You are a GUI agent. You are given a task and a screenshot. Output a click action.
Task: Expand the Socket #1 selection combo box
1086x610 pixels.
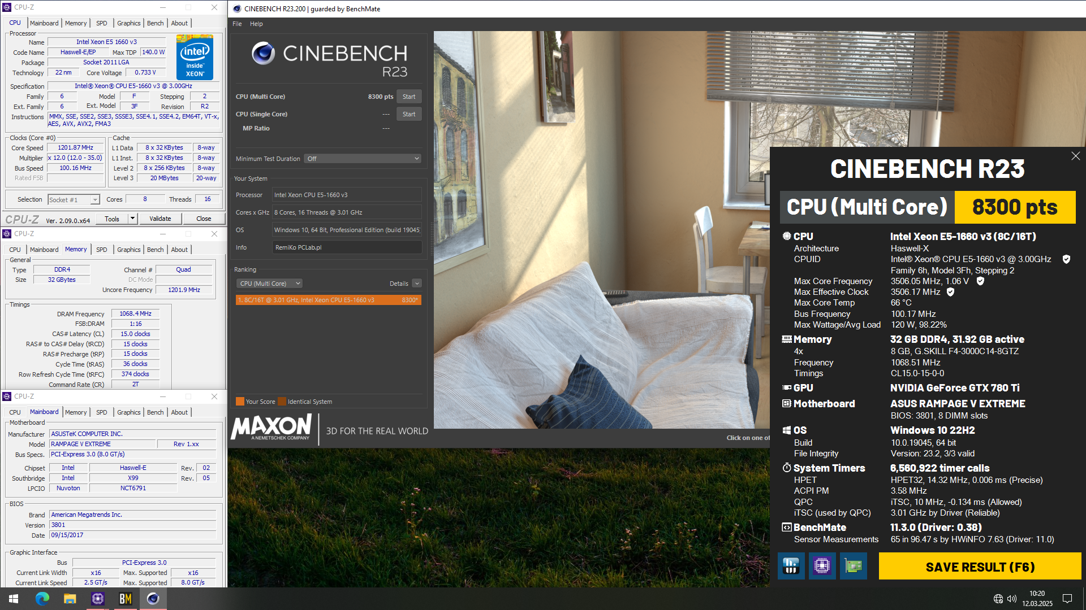pos(95,200)
